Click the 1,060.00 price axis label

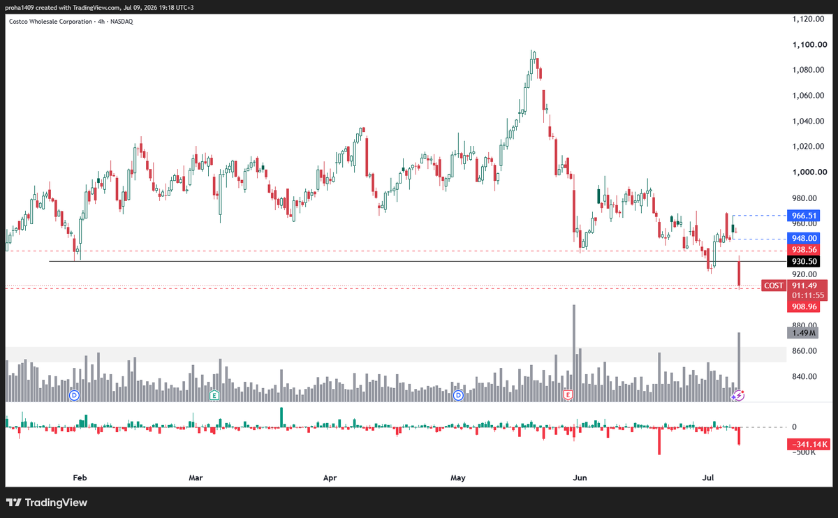tap(810, 96)
